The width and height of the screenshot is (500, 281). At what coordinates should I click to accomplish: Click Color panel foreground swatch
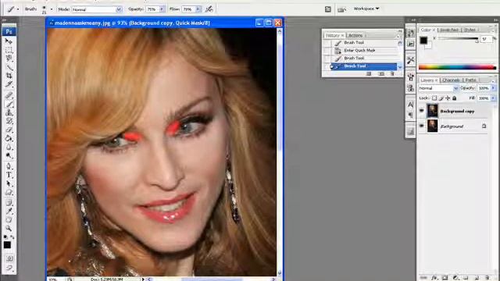423,40
